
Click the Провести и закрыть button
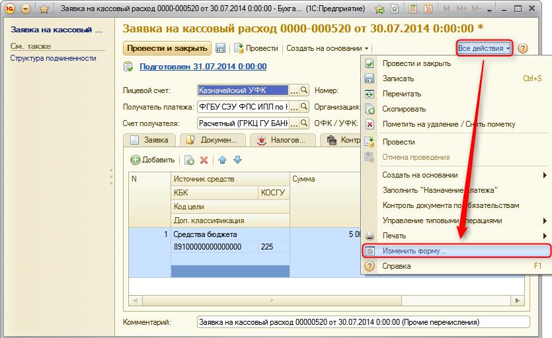point(167,48)
